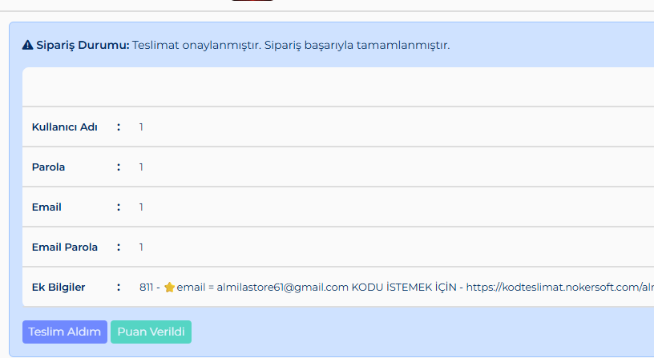Click the 811 number in Ek Bilgiler
Screen dimensions: 654x358
coord(147,288)
